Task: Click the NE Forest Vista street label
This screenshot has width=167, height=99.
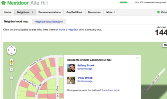Action: pyautogui.click(x=29, y=83)
